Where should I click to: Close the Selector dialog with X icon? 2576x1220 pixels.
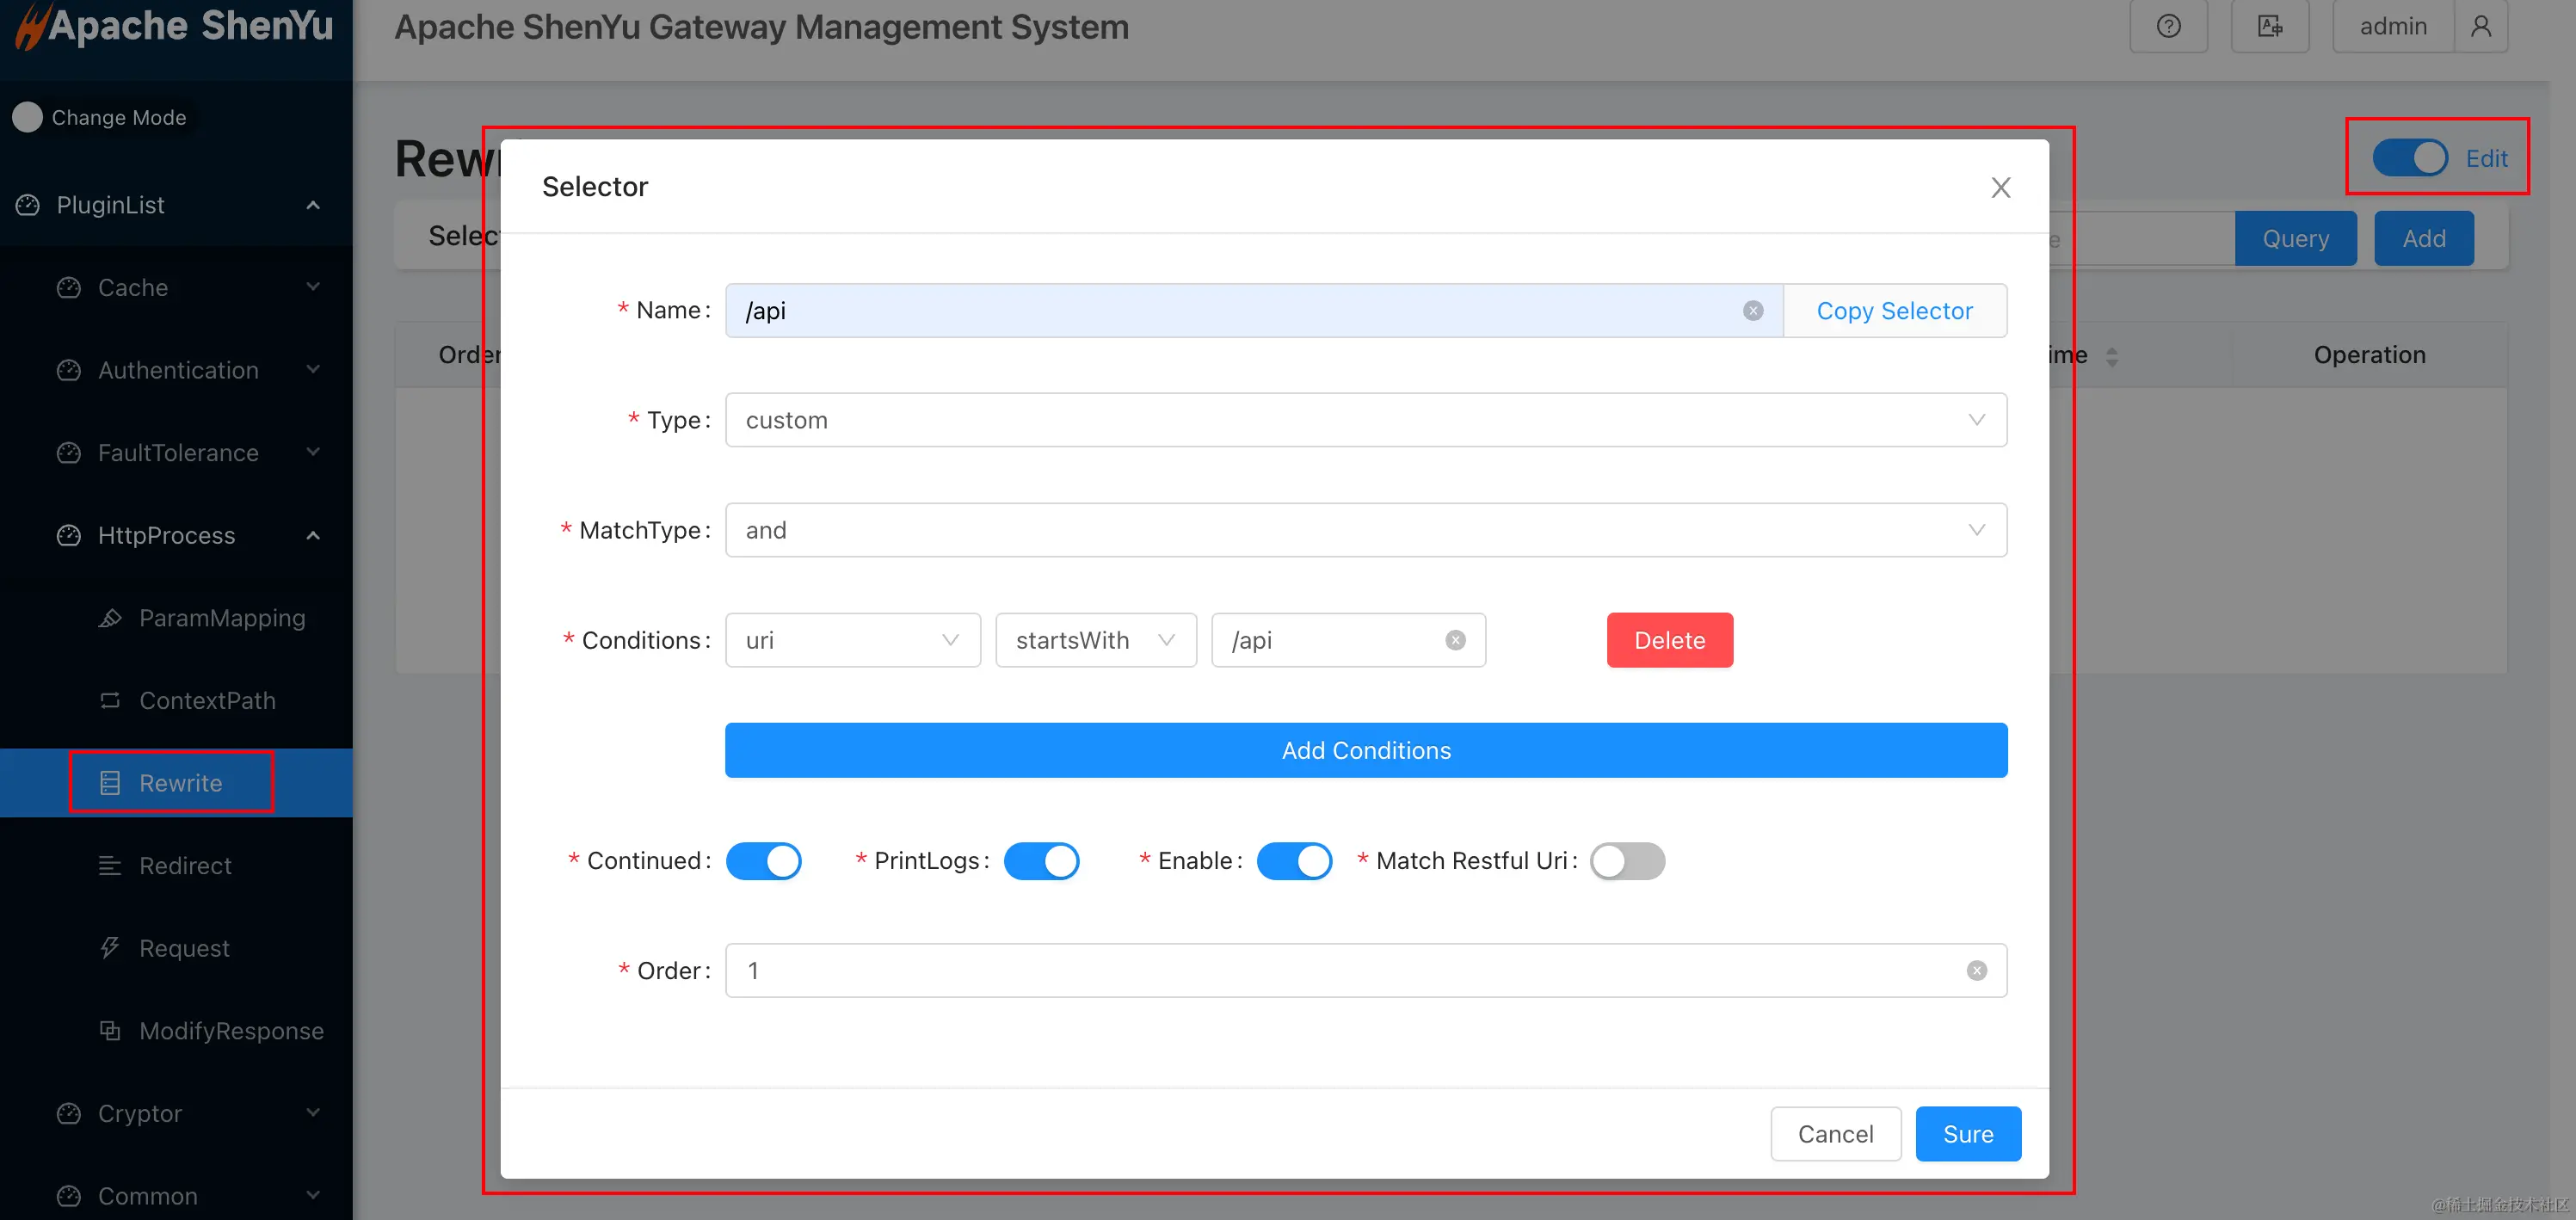pos(2000,187)
